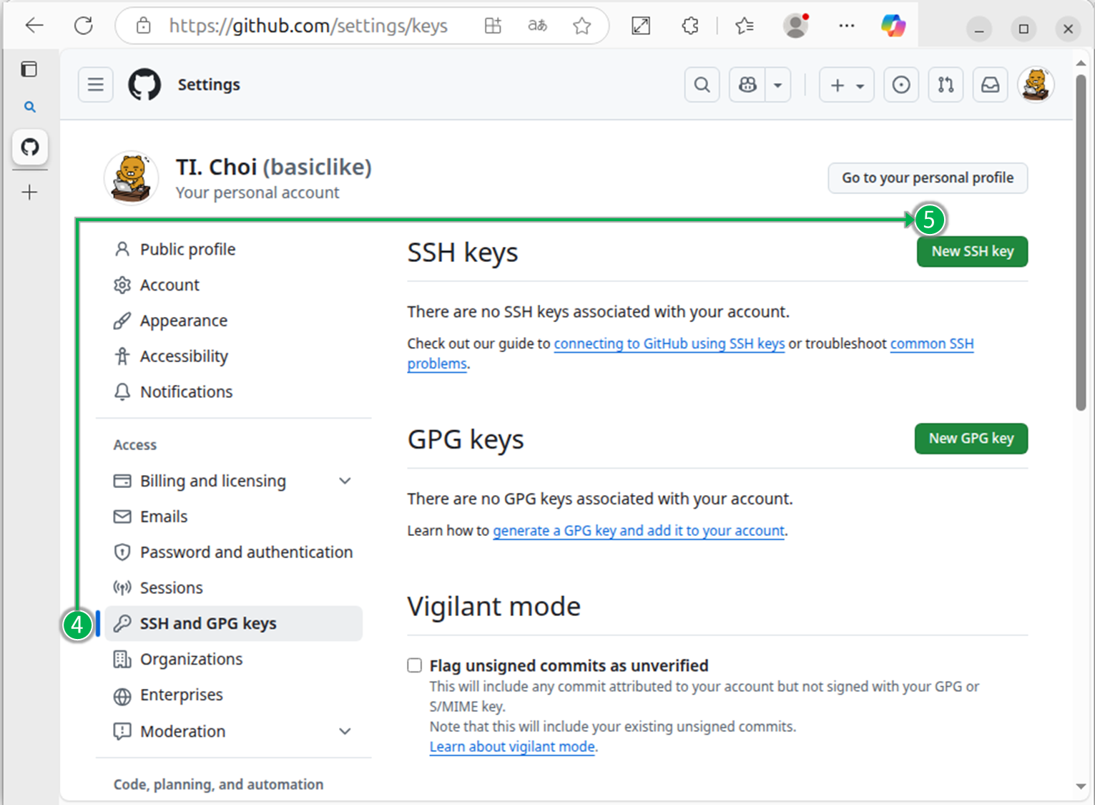1095x805 pixels.
Task: Select SSH and GPG keys in the sidebar
Action: (233, 623)
